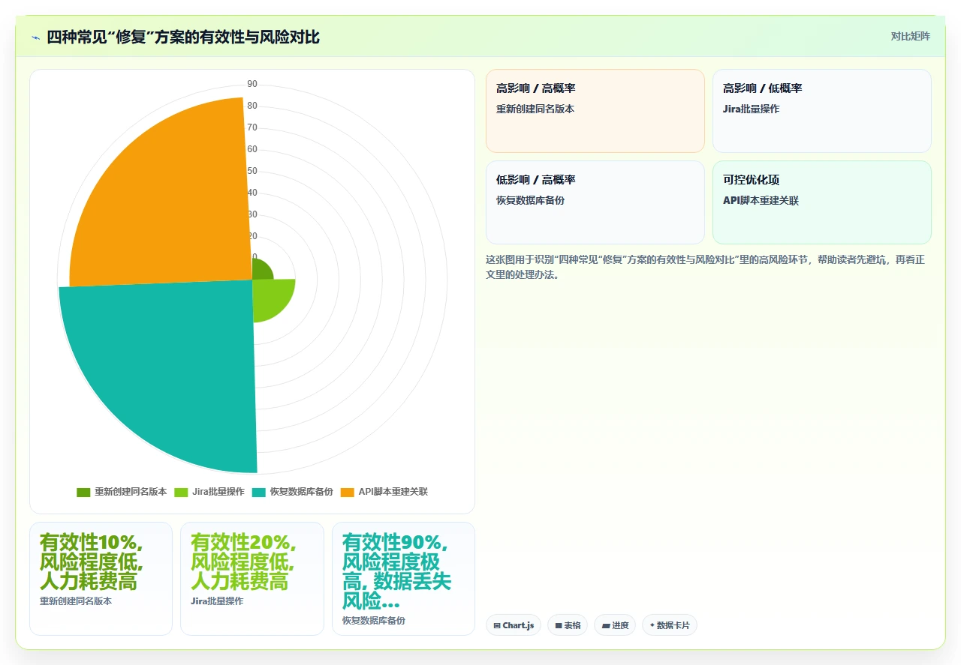961x665 pixels.
Task: Click the Jira批量操作 text in matrix card
Action: (x=751, y=109)
